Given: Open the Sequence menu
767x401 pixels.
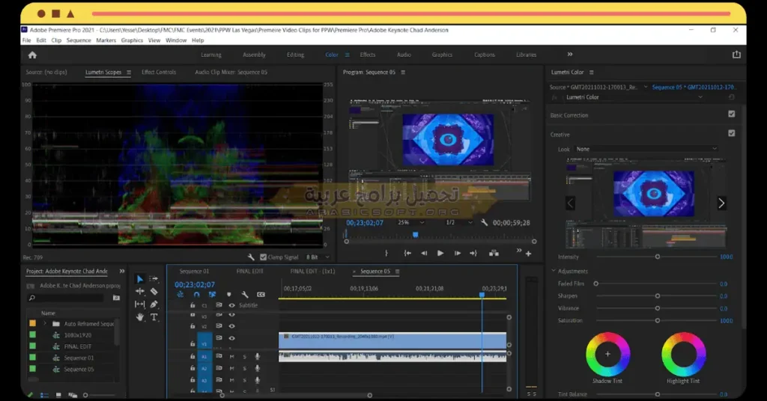Looking at the screenshot, I should pyautogui.click(x=79, y=40).
